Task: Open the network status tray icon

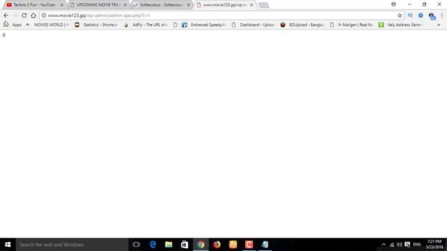Action: pyautogui.click(x=392, y=245)
